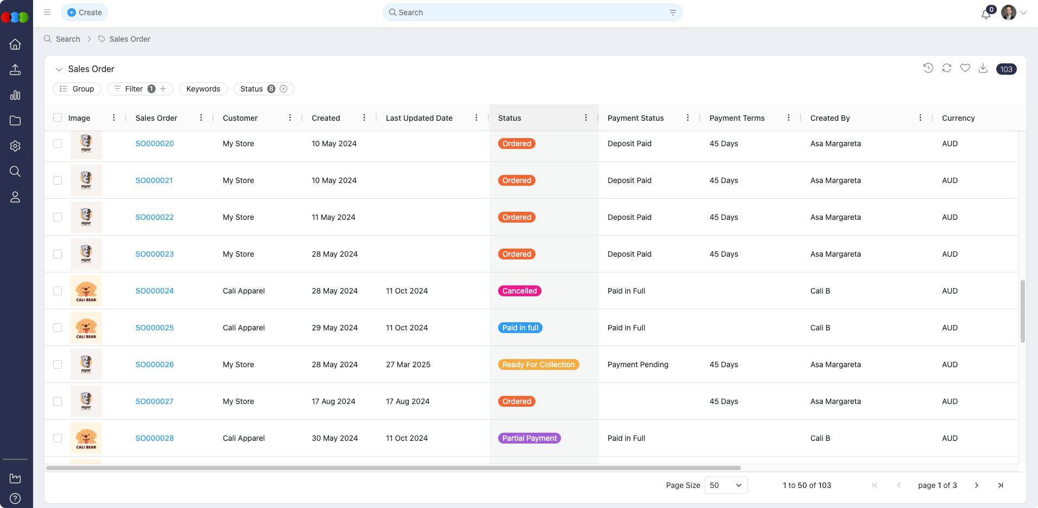The width and height of the screenshot is (1038, 508).
Task: Click the Search breadcrumb item
Action: pos(68,39)
